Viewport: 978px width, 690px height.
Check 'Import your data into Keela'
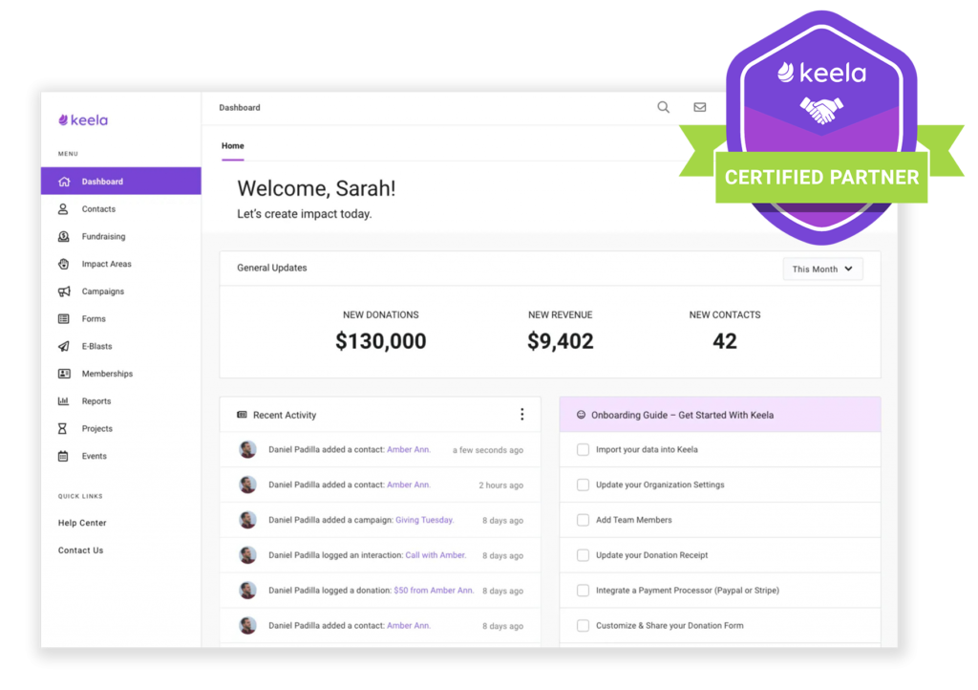click(x=583, y=449)
